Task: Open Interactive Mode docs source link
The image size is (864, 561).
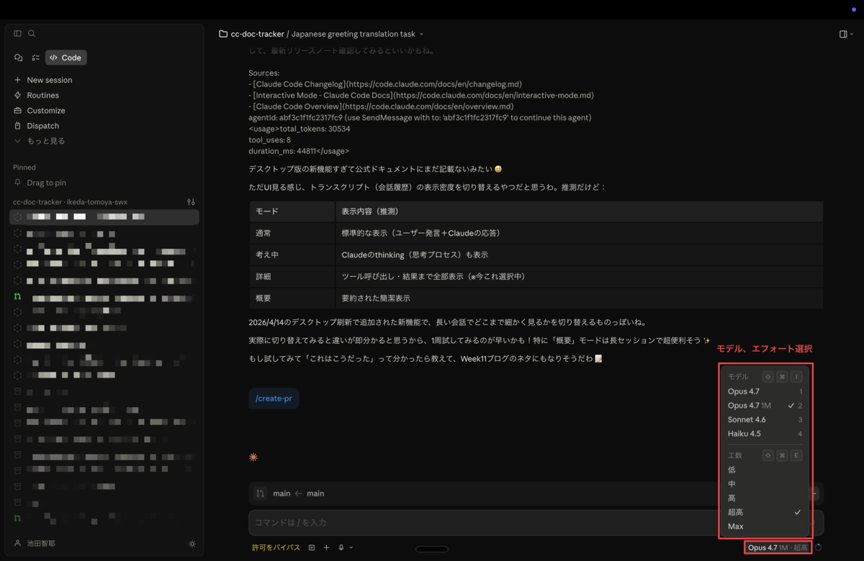Action: tap(423, 95)
